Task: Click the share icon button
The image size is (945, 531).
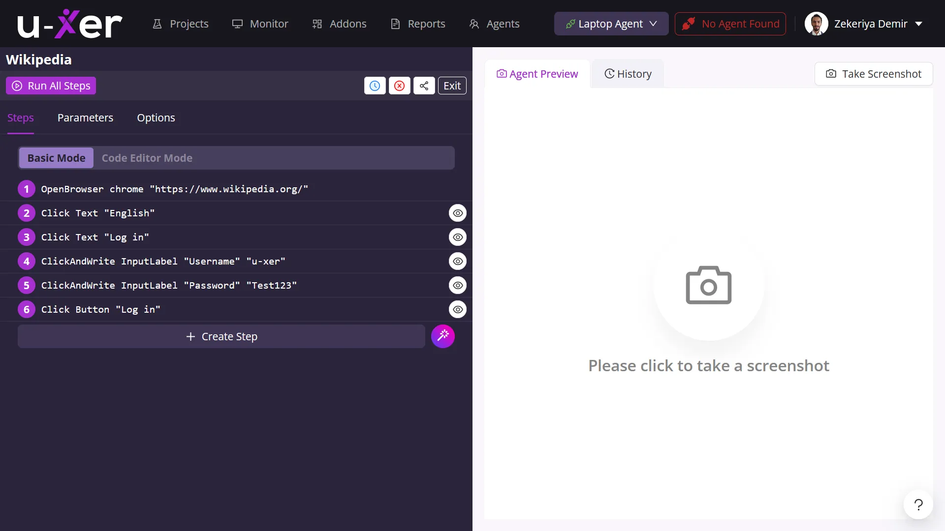Action: [x=424, y=86]
